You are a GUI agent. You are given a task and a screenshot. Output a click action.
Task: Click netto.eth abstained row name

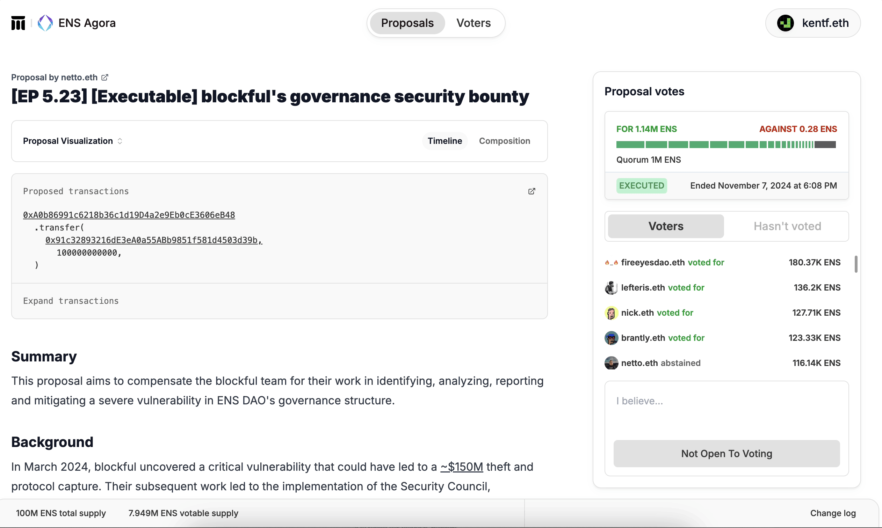639,363
